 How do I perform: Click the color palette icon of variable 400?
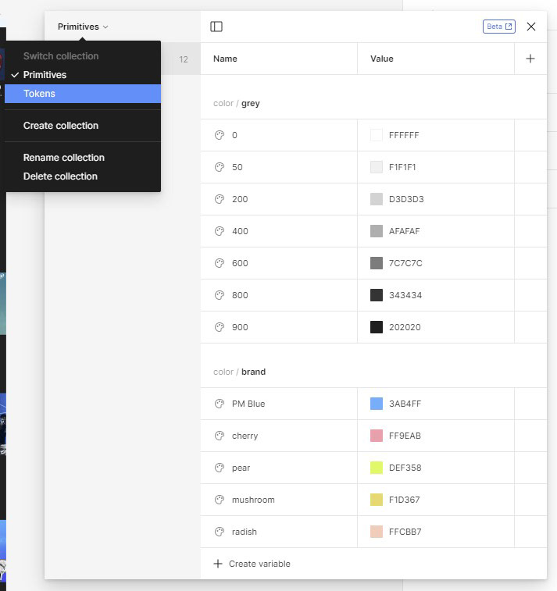[220, 231]
